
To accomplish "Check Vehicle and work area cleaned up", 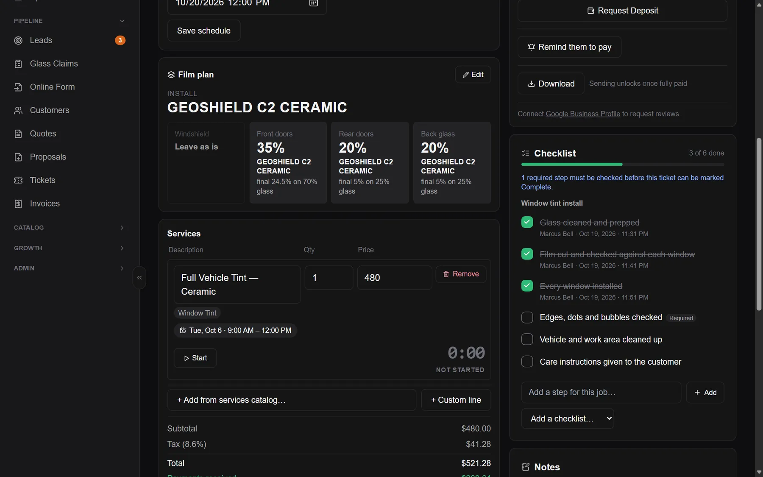I will point(527,340).
